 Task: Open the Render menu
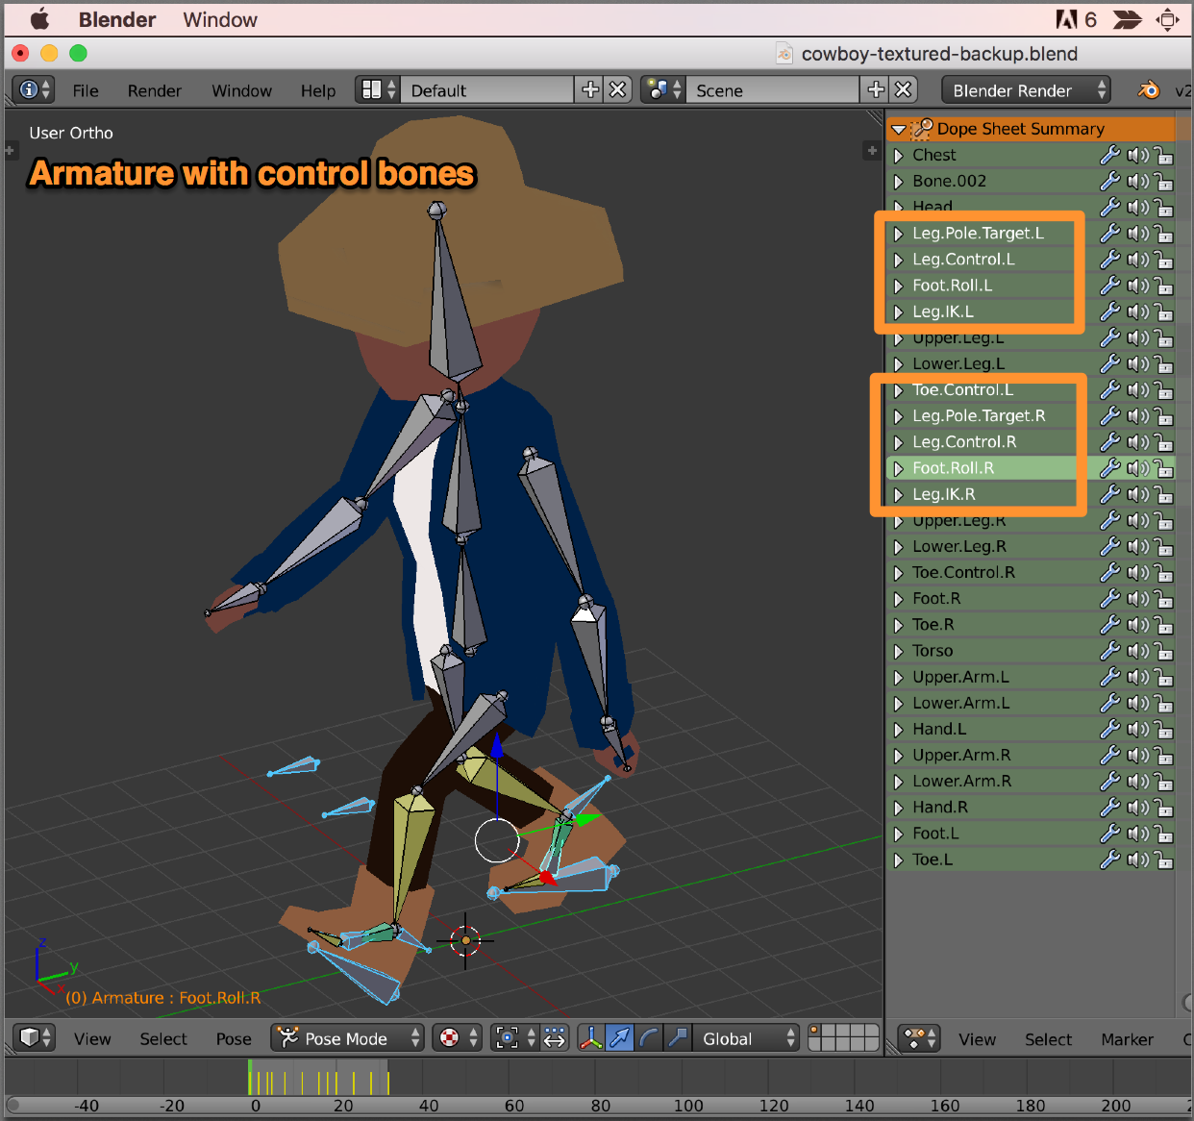154,90
